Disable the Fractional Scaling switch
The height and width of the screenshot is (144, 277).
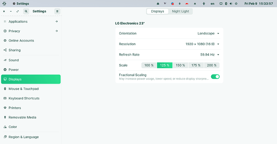[x=215, y=76]
